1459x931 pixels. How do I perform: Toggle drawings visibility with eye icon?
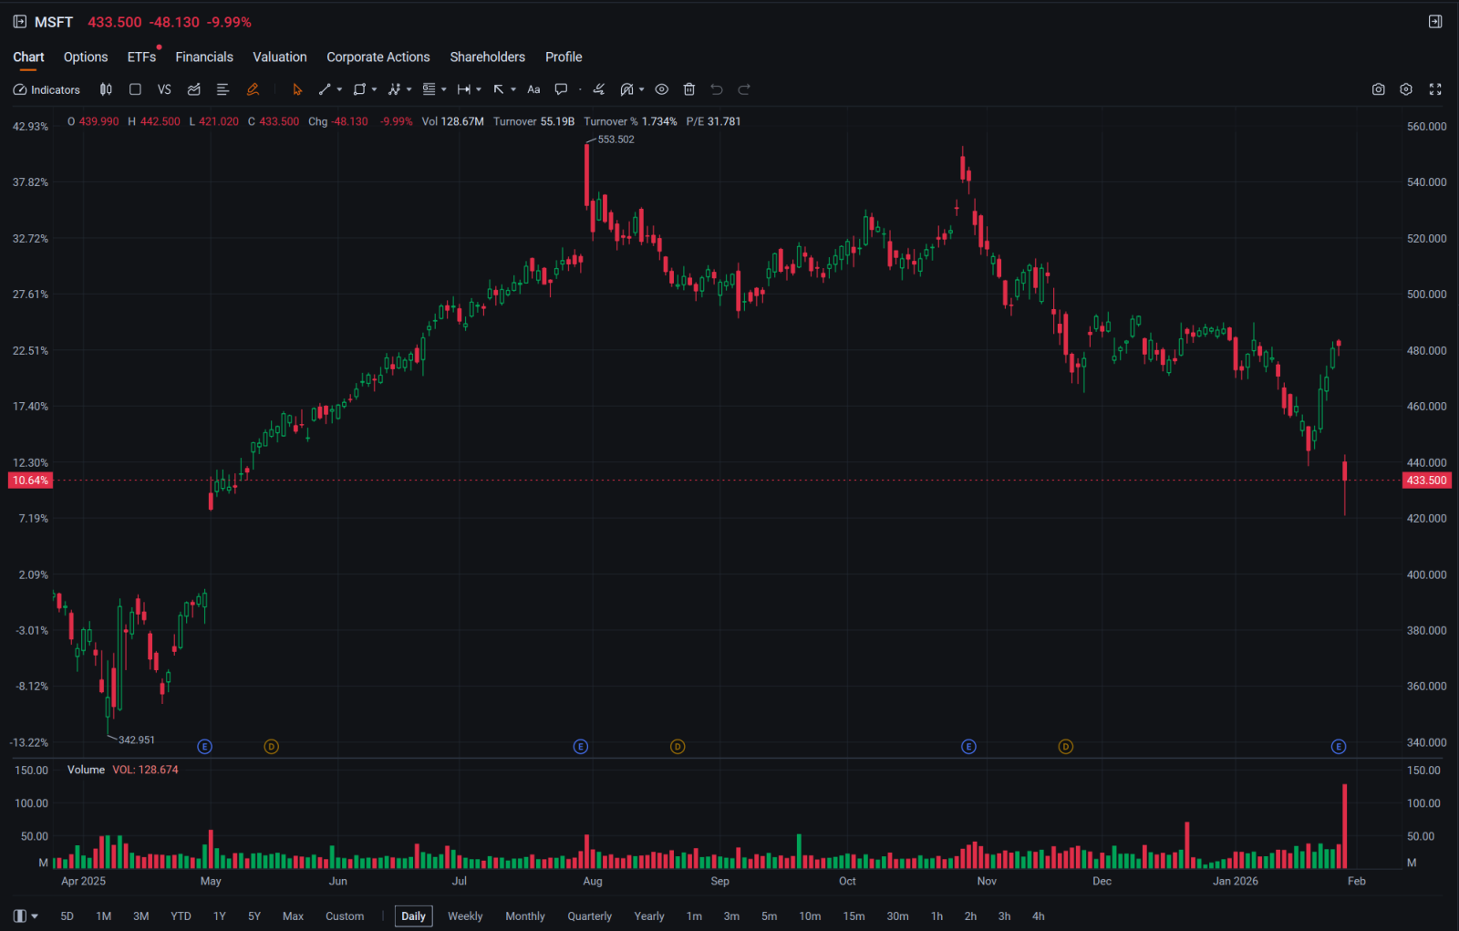click(x=662, y=89)
